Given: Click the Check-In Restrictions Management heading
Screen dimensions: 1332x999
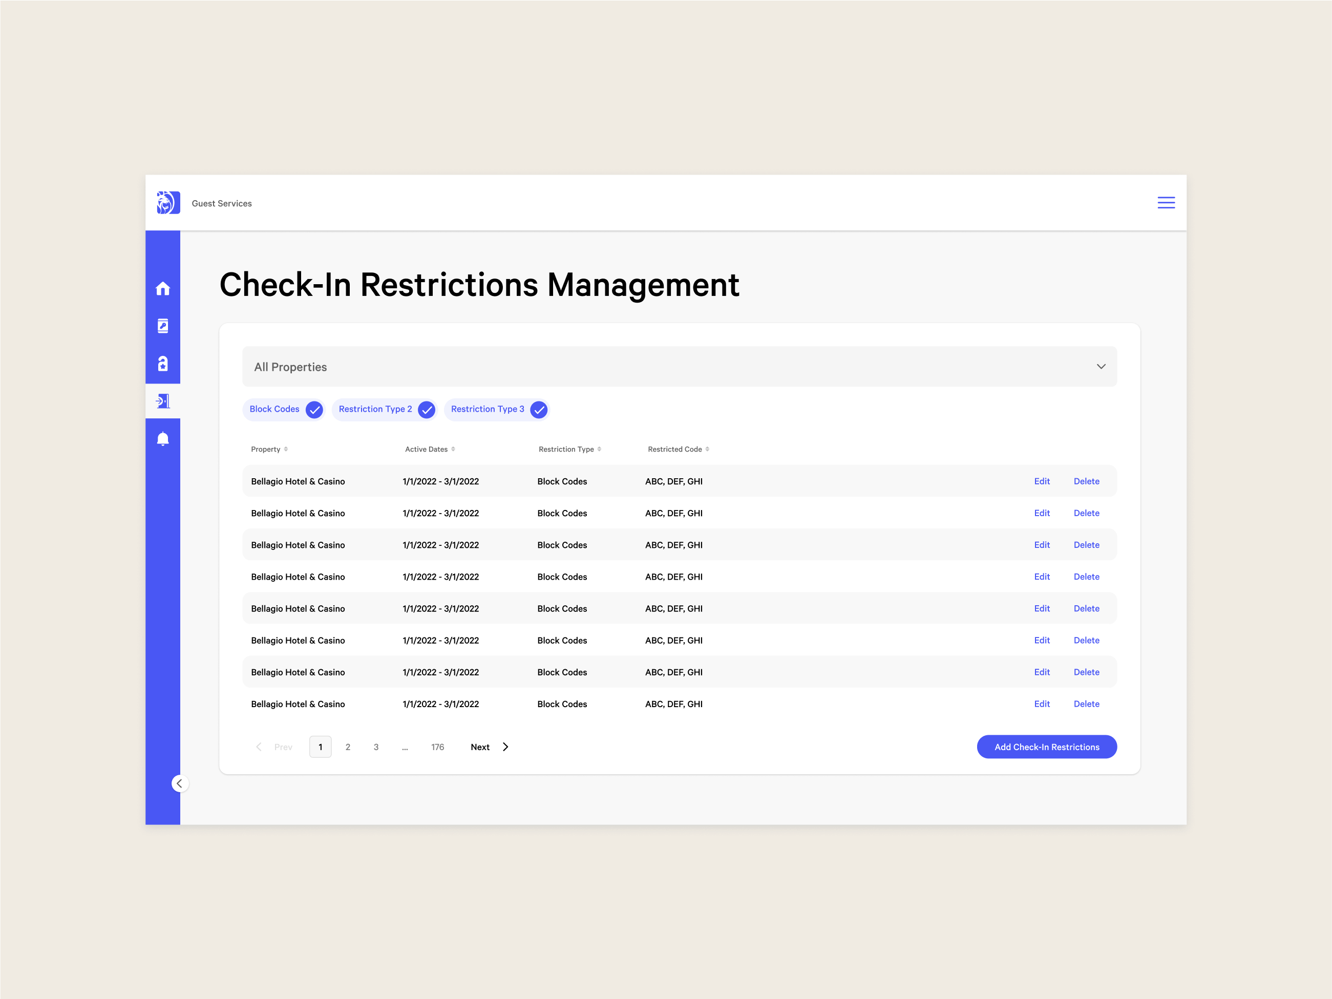Looking at the screenshot, I should coord(479,285).
